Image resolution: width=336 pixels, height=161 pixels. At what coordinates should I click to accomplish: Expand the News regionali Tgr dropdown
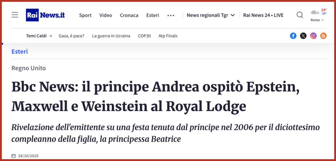pyautogui.click(x=211, y=15)
